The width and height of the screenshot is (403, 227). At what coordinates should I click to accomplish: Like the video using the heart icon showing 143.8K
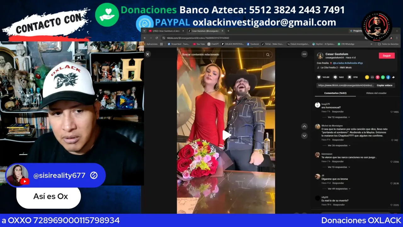coord(319,77)
